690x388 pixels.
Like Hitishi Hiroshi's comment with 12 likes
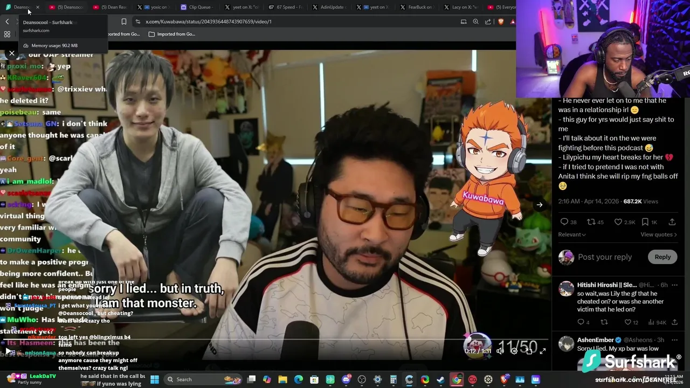click(631, 322)
